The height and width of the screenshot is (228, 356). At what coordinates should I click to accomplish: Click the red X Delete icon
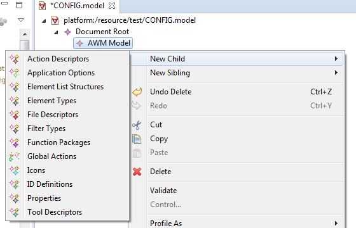point(137,172)
